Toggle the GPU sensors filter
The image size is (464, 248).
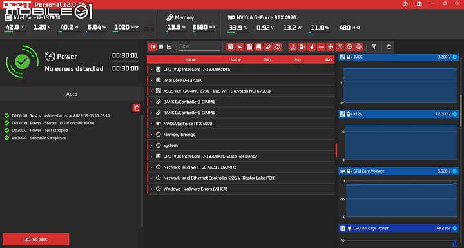(240, 47)
